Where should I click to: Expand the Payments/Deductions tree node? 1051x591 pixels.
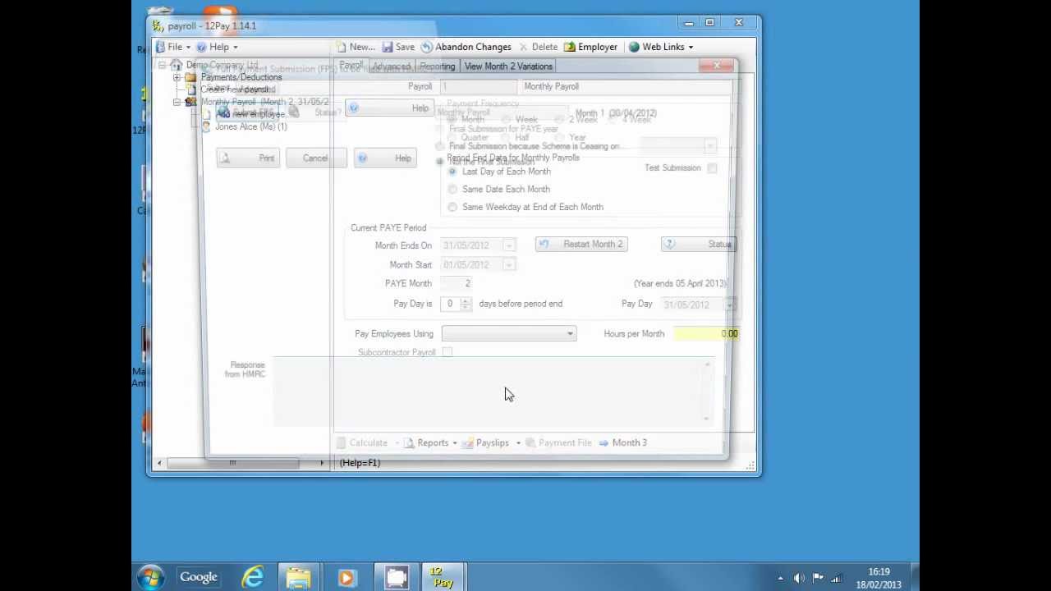(177, 77)
